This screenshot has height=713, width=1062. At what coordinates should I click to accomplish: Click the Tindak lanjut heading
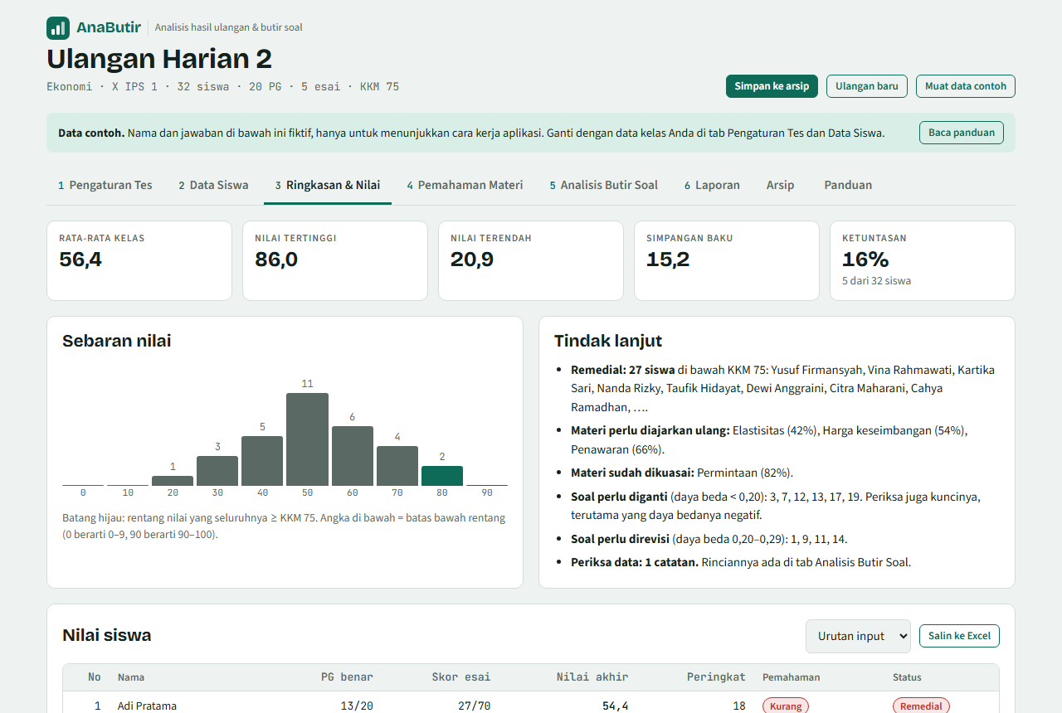tap(608, 341)
